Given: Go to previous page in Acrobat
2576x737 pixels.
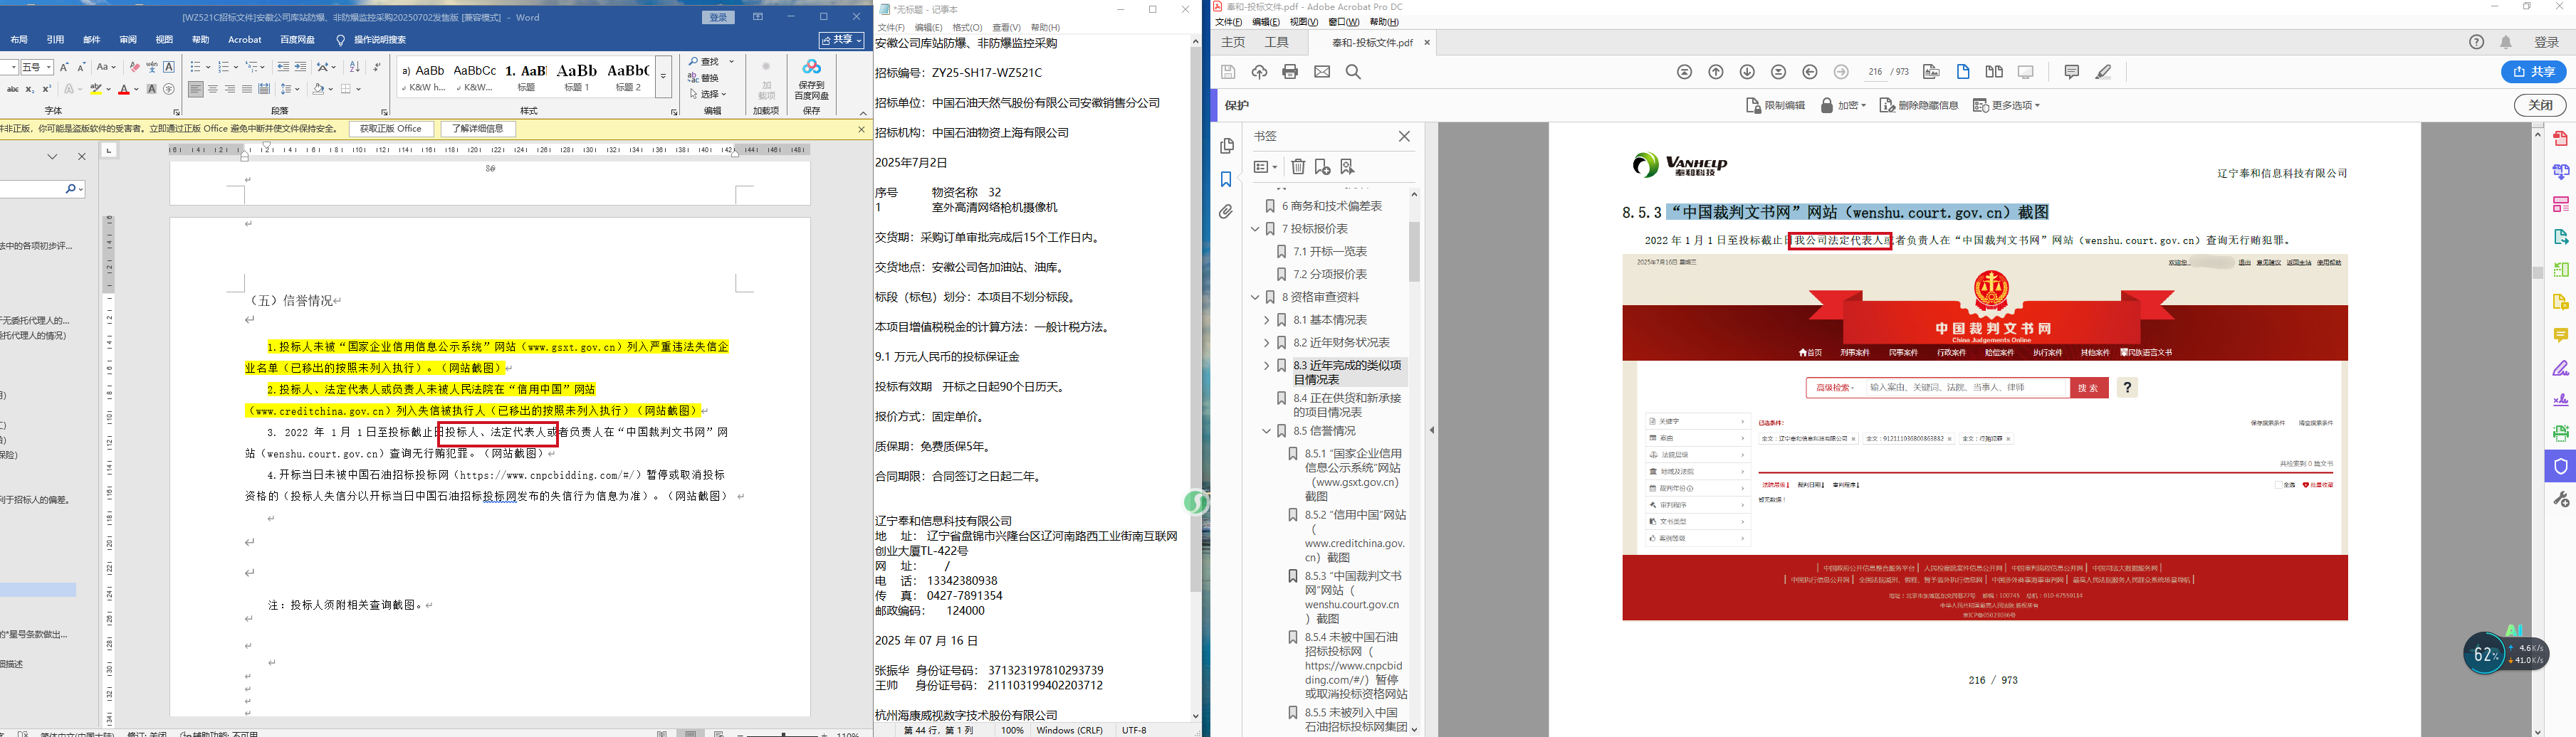Looking at the screenshot, I should (1716, 72).
